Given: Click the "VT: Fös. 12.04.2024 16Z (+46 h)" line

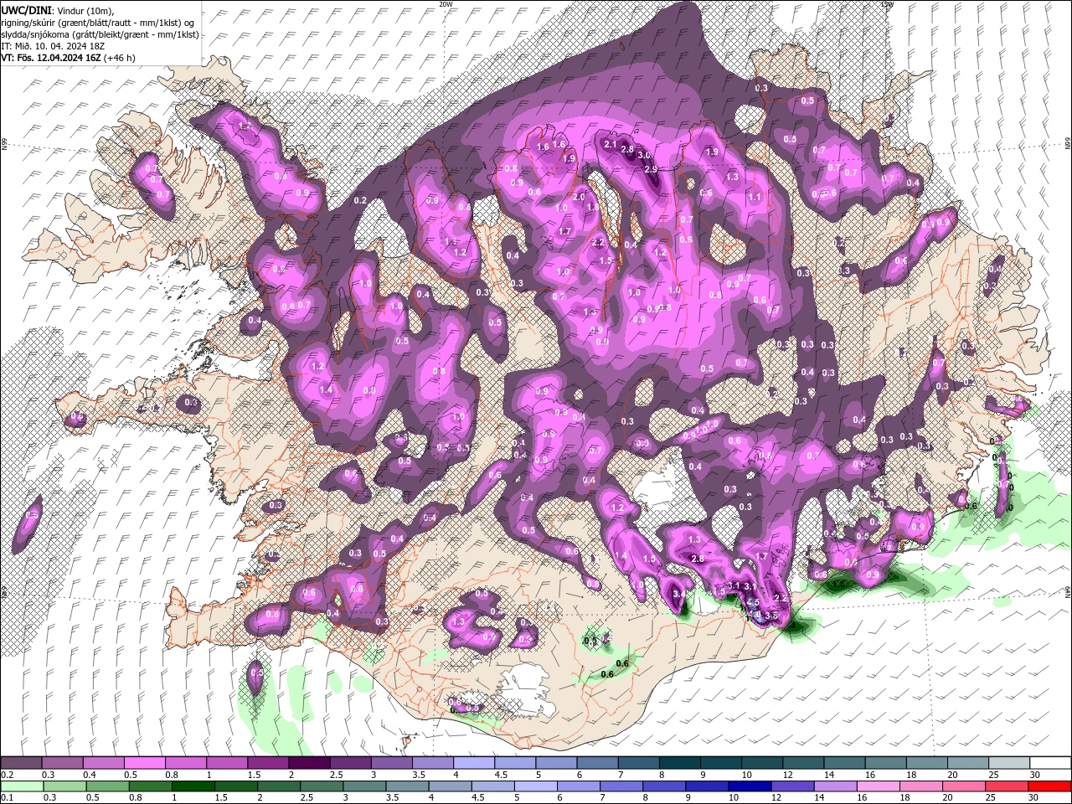Looking at the screenshot, I should tap(68, 58).
